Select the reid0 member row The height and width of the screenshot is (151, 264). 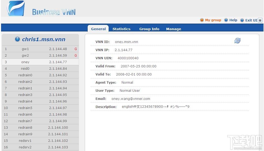[x=40, y=69]
